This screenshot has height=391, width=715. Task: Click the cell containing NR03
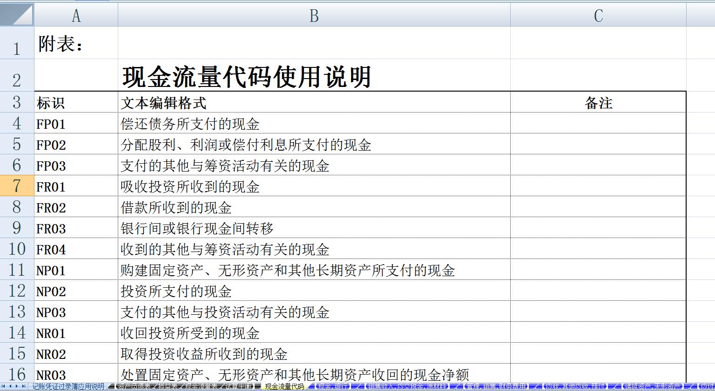coord(74,375)
